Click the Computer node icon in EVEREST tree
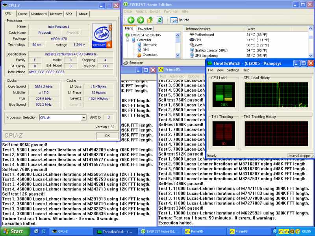This screenshot has height=236, width=315. pyautogui.click(x=133, y=40)
